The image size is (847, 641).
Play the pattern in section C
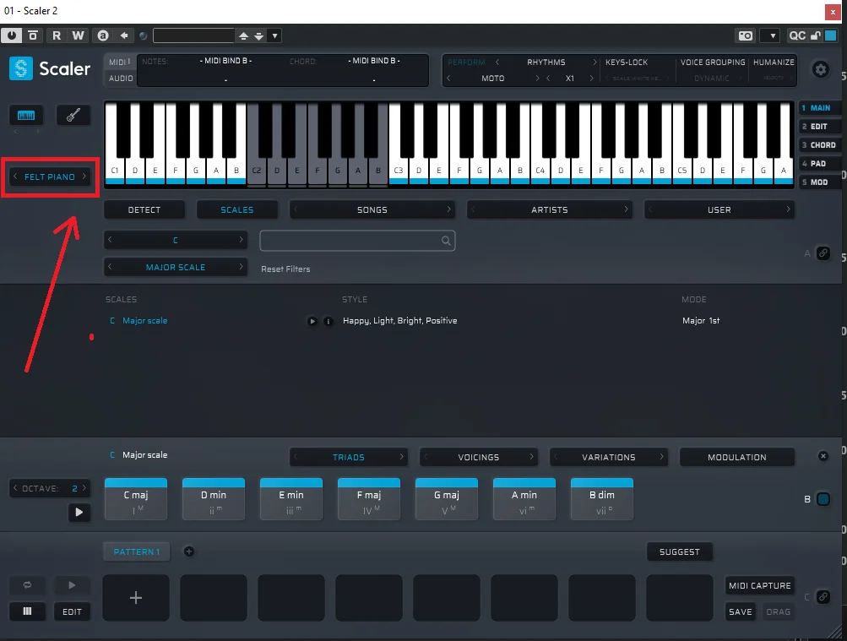tap(72, 584)
